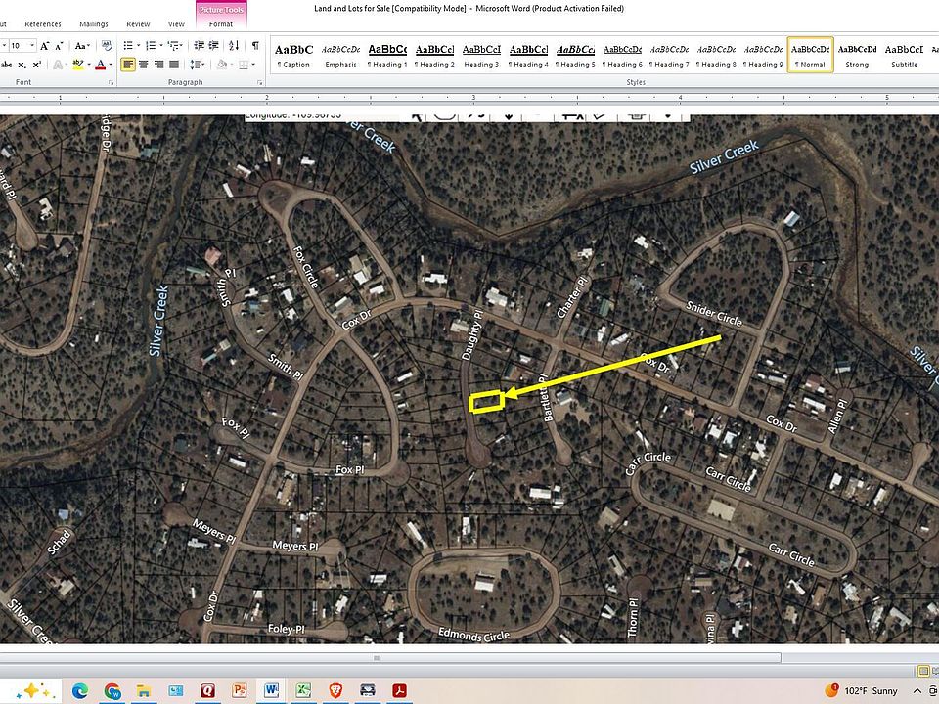The width and height of the screenshot is (939, 704).
Task: Apply the Heading 1 style
Action: coord(387,56)
